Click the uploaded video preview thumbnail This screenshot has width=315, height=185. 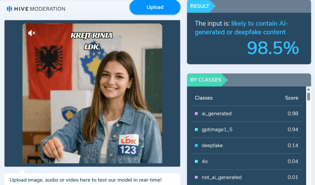click(92, 93)
